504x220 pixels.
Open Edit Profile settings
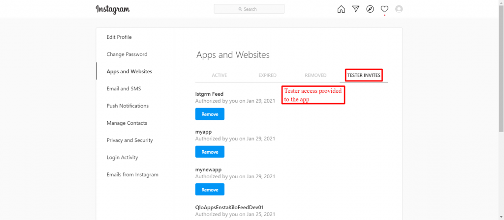pos(119,37)
